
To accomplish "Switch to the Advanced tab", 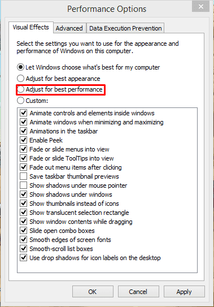I will tap(69, 28).
